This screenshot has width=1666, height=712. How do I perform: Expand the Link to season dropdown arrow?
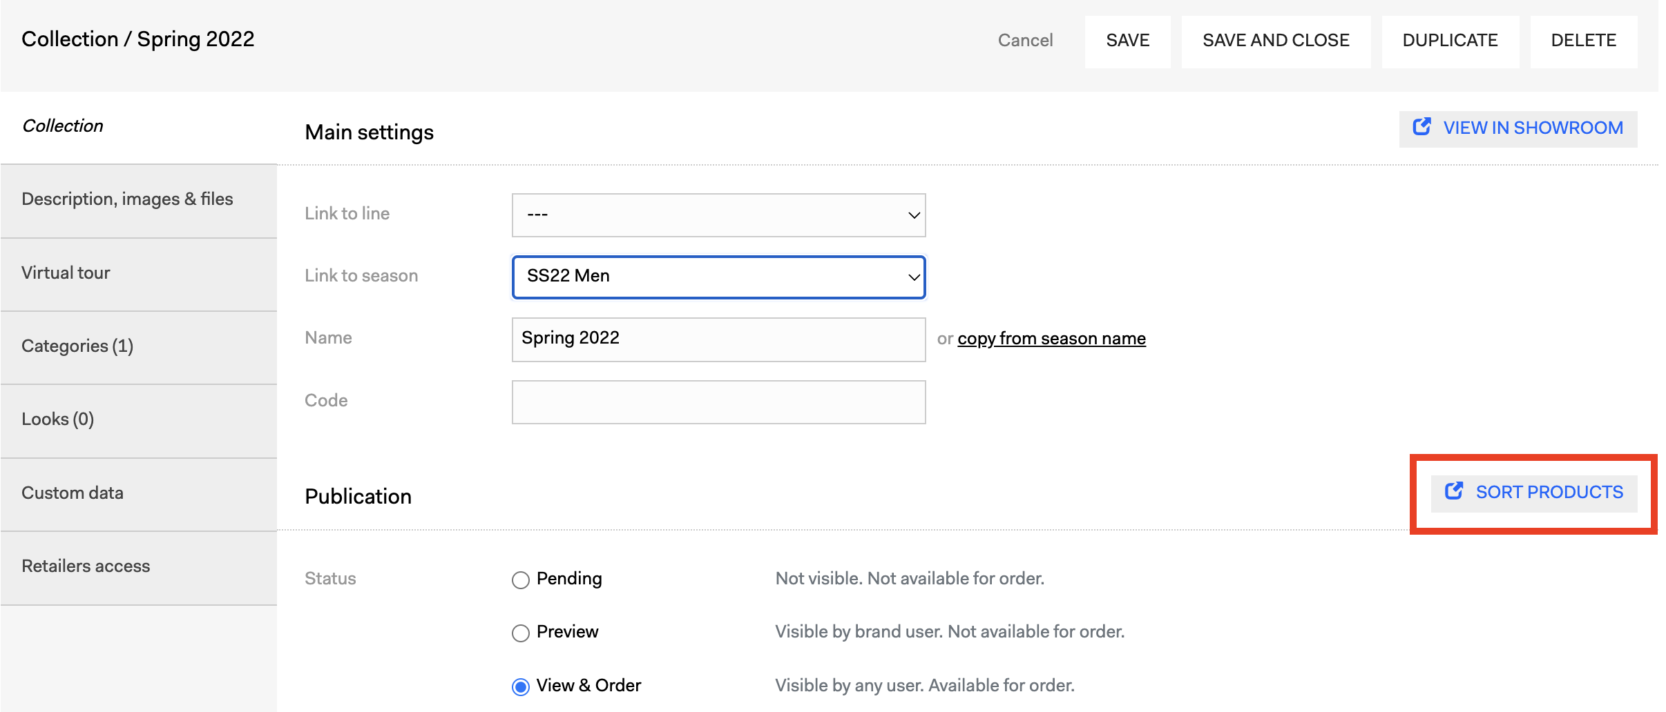tap(913, 277)
